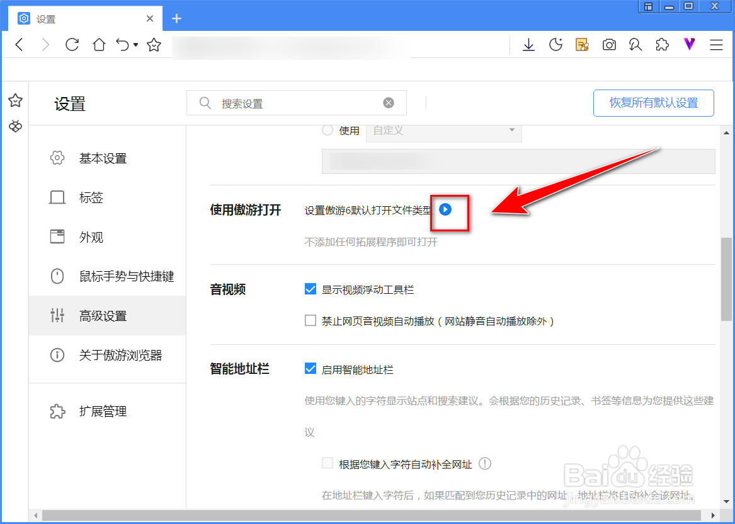
Task: Click the gray custom URL input box
Action: tap(518, 161)
